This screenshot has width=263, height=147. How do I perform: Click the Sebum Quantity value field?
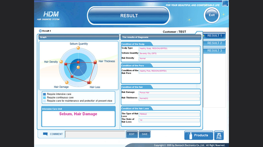tap(169, 54)
